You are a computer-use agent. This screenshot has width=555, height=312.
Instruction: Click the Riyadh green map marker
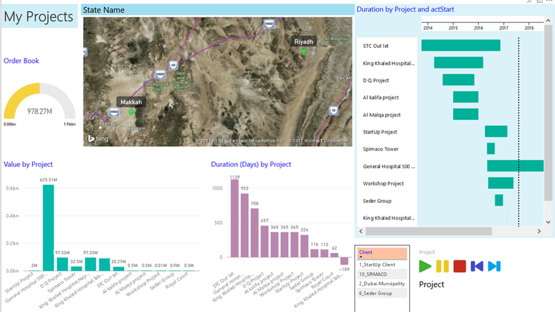click(304, 51)
